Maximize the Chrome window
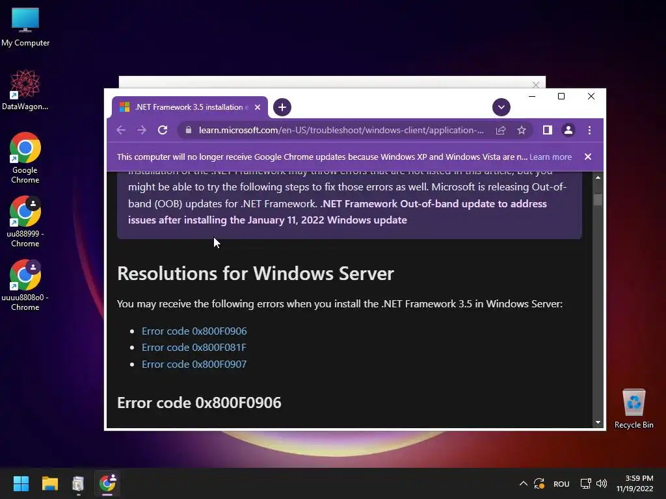Screen dimensions: 666x499 (x=561, y=96)
